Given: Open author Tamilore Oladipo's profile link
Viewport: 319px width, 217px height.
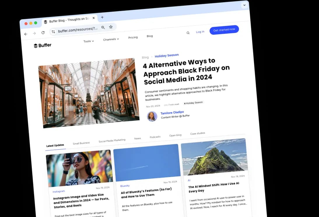Looking at the screenshot, I should 172,113.
